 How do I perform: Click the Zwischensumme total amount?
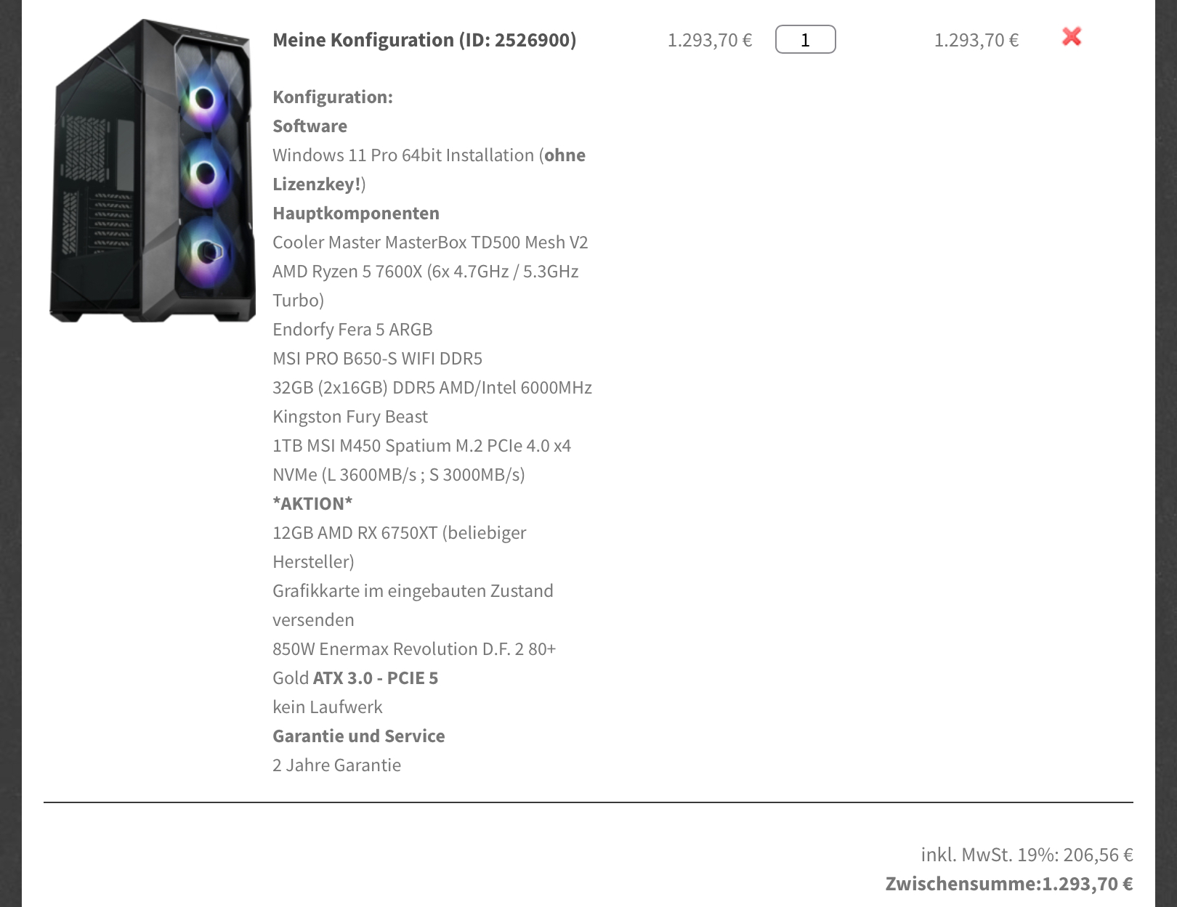point(1088,884)
